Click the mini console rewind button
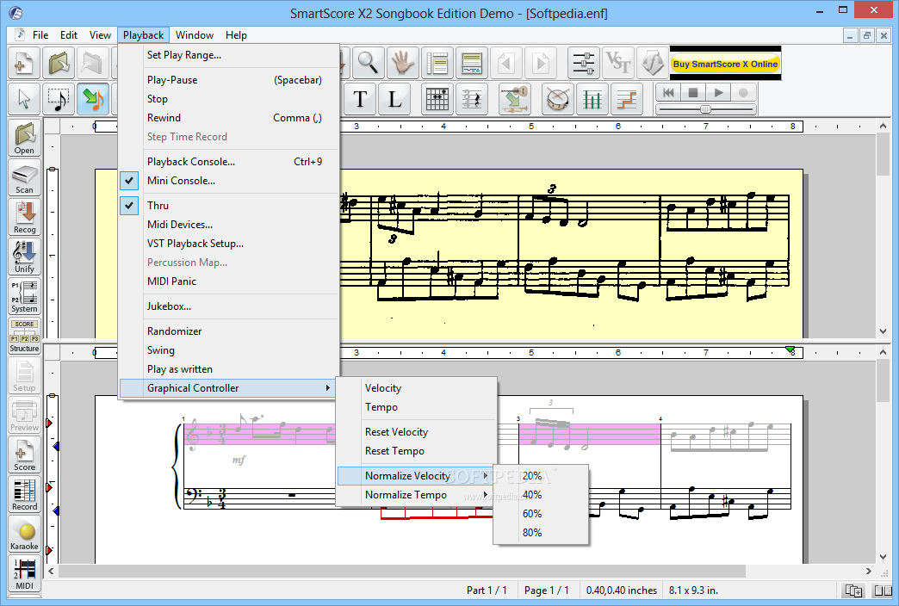The image size is (899, 606). click(x=668, y=92)
